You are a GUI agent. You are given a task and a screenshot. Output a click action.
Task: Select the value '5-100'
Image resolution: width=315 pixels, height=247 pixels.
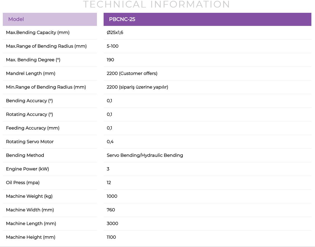pyautogui.click(x=113, y=46)
